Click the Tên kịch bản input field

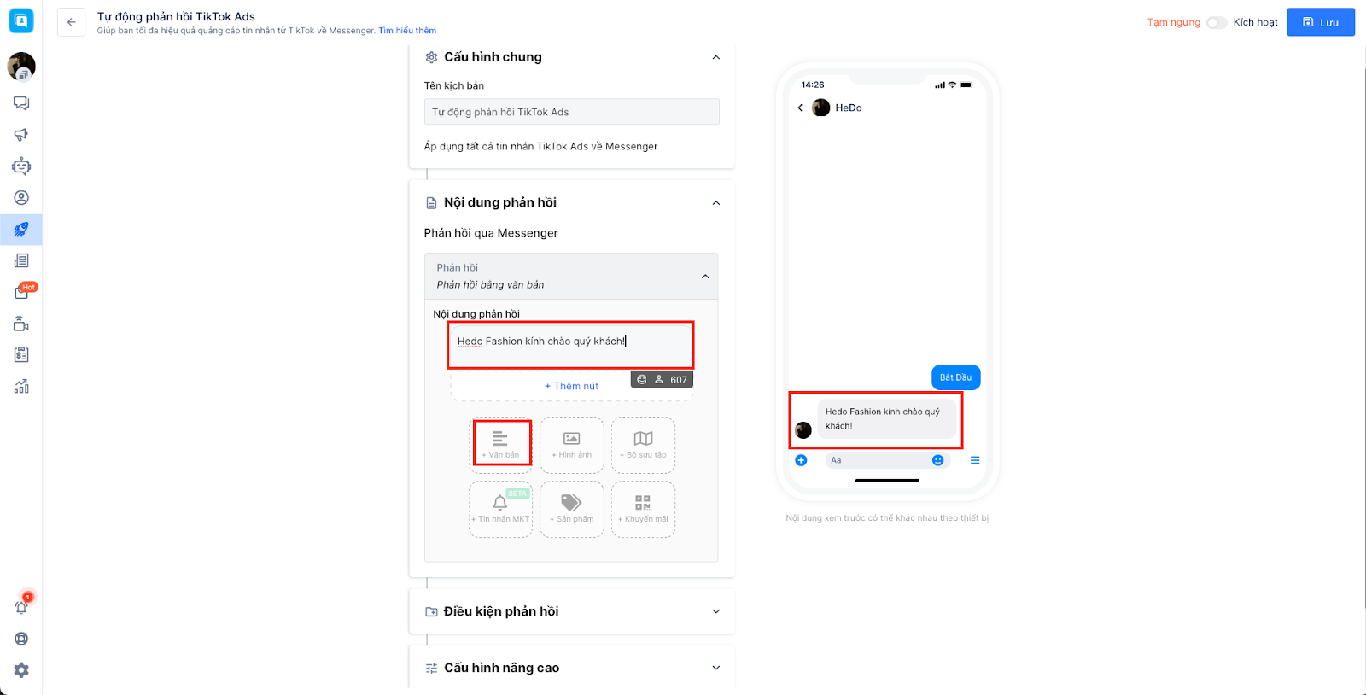pos(571,112)
